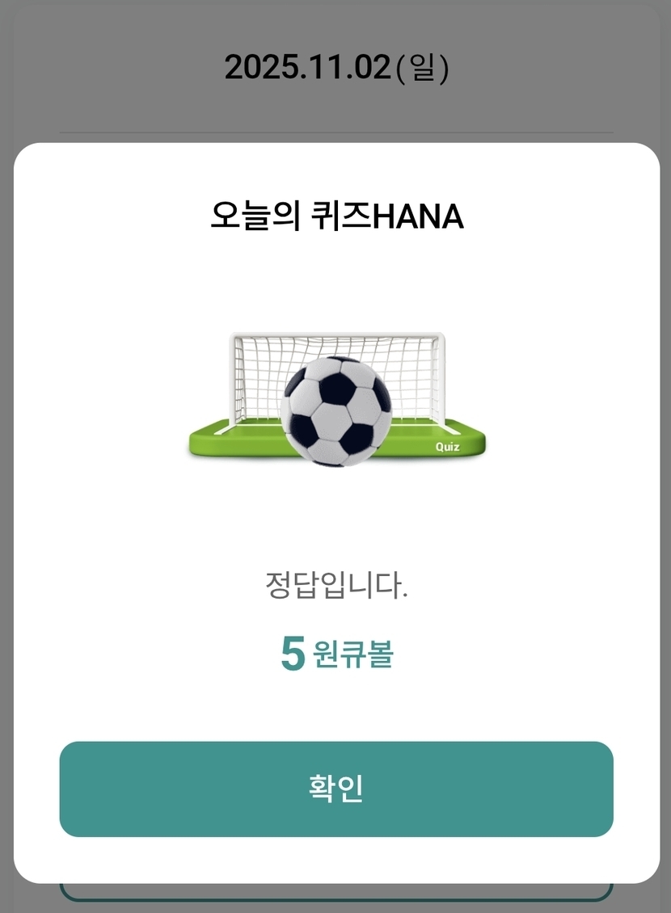671x913 pixels.
Task: Tap the 2025.11.02 date header
Action: coord(307,68)
